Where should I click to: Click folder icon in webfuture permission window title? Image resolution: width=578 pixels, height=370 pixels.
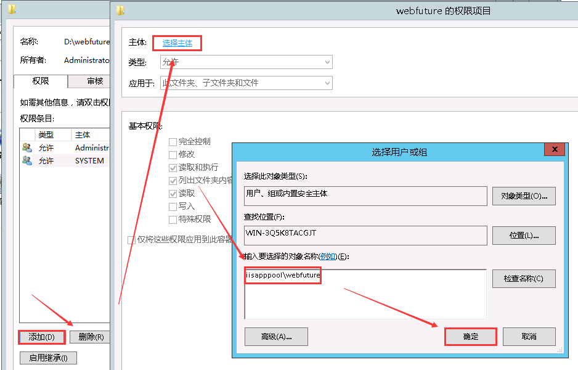pyautogui.click(x=120, y=10)
